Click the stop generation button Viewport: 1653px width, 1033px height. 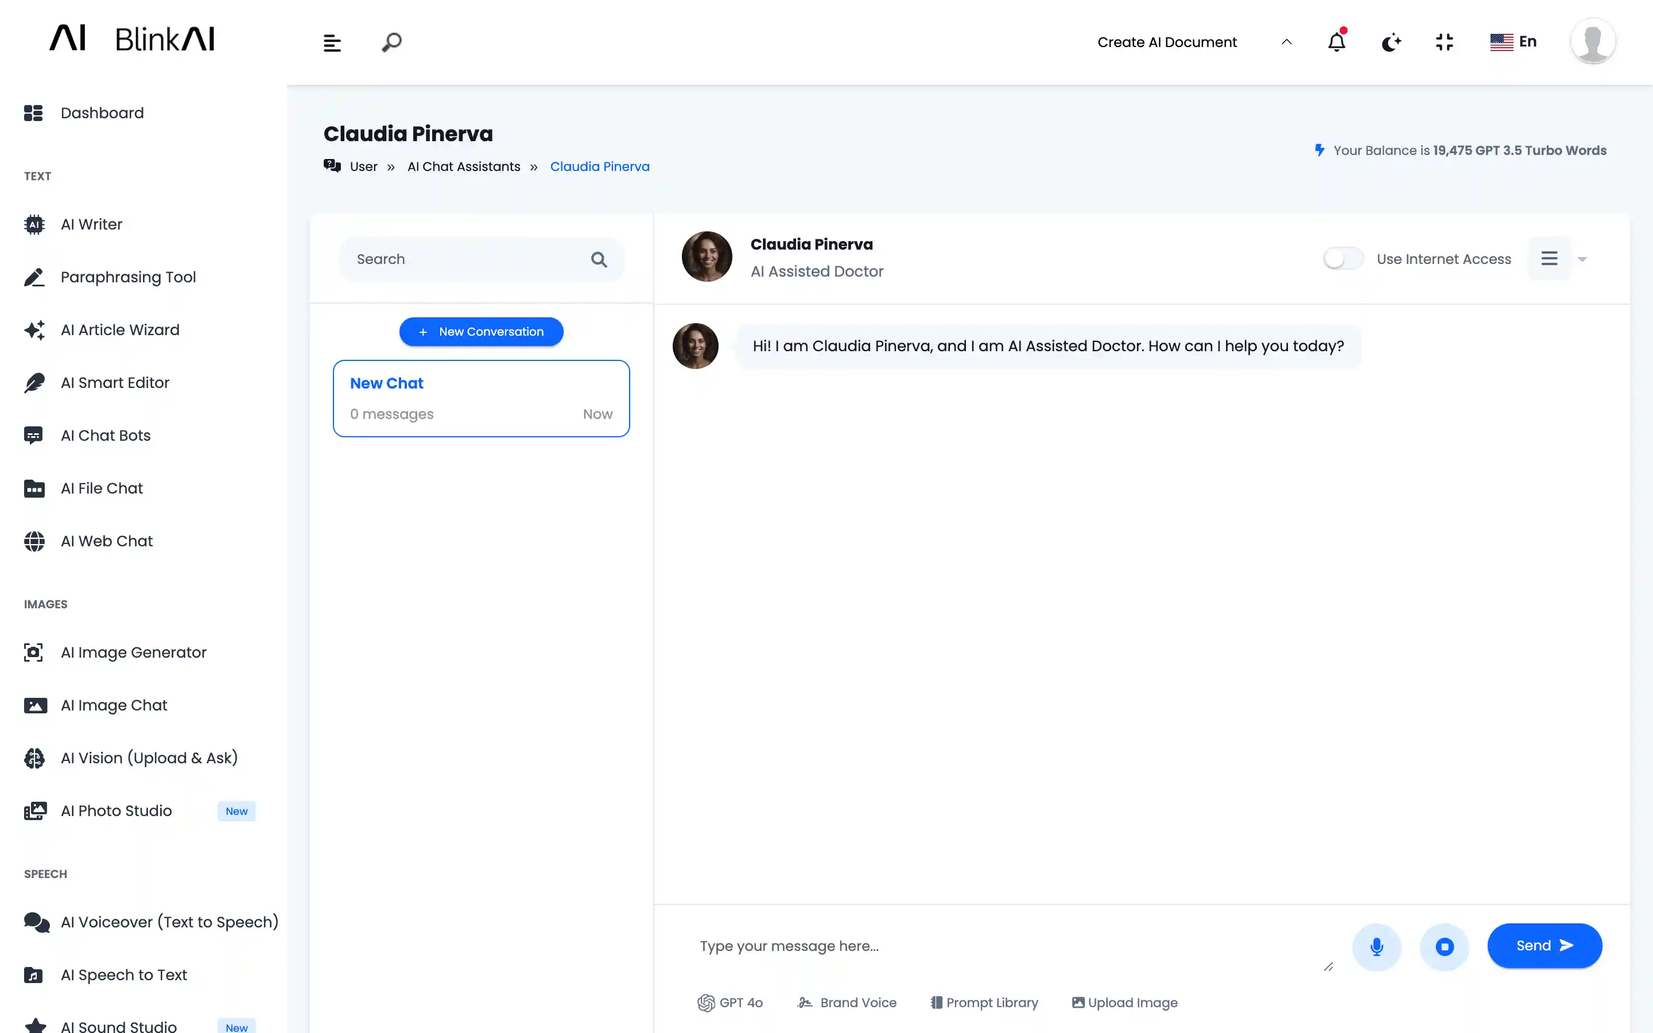[1444, 946]
